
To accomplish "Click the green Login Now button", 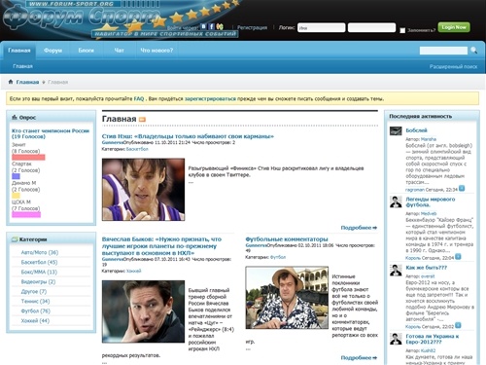I will pyautogui.click(x=454, y=27).
